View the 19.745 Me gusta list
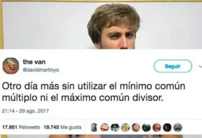Screen dimensions: 202x138 (x=63, y=127)
